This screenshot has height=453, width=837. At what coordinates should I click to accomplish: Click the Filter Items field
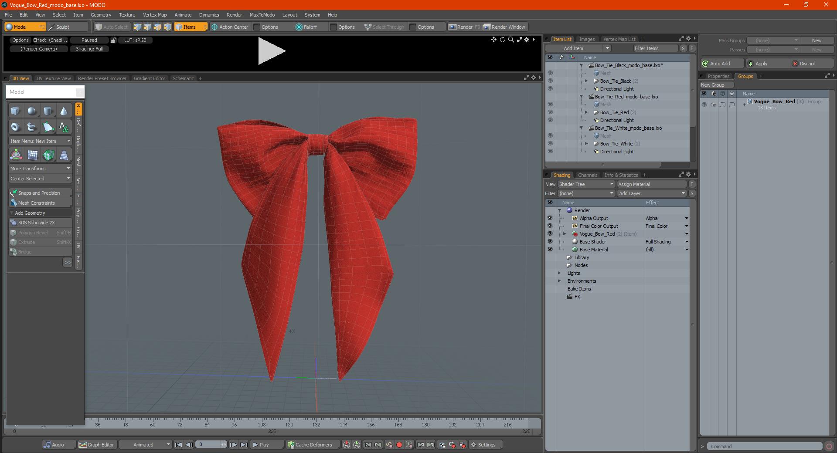click(655, 48)
